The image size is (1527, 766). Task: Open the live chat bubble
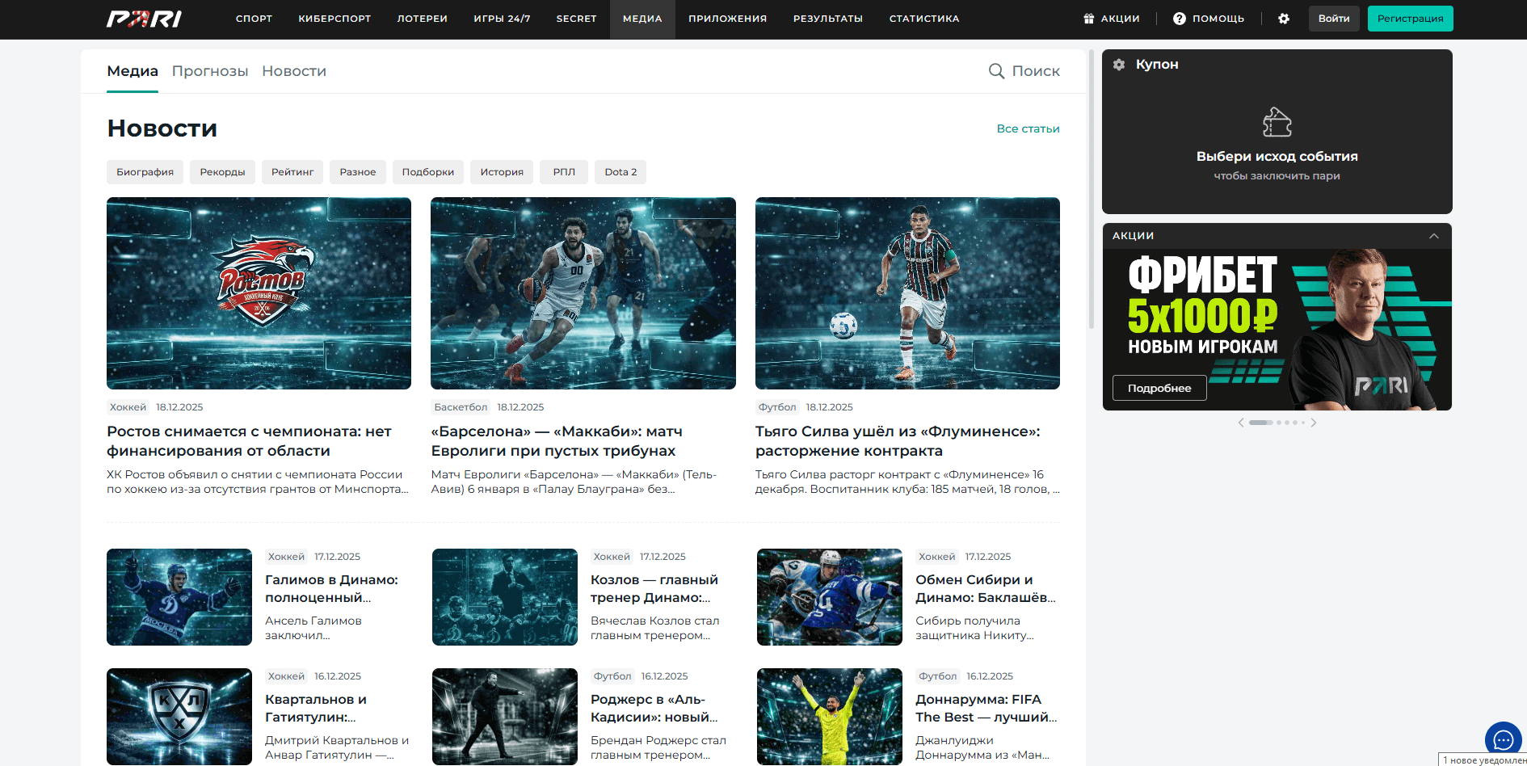coord(1503,739)
